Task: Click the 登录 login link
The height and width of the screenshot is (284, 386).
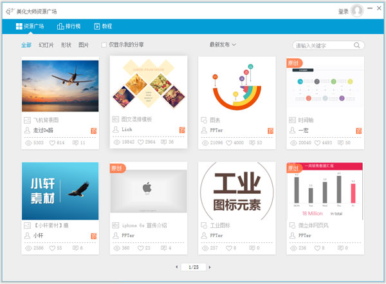Action: click(x=344, y=12)
